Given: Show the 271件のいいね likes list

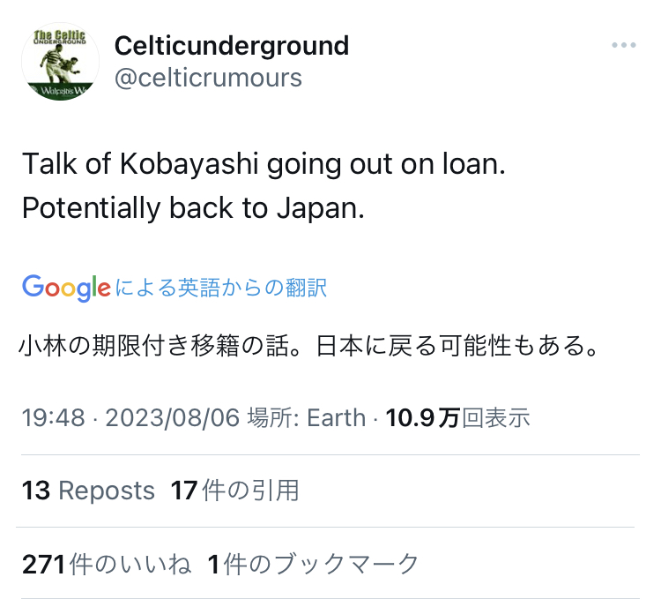Looking at the screenshot, I should pyautogui.click(x=106, y=564).
